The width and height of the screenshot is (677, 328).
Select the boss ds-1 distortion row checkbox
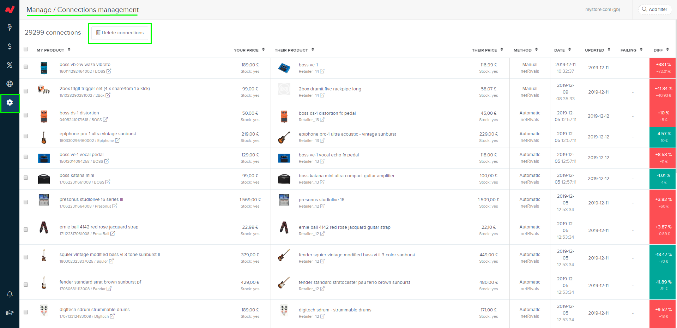26,115
